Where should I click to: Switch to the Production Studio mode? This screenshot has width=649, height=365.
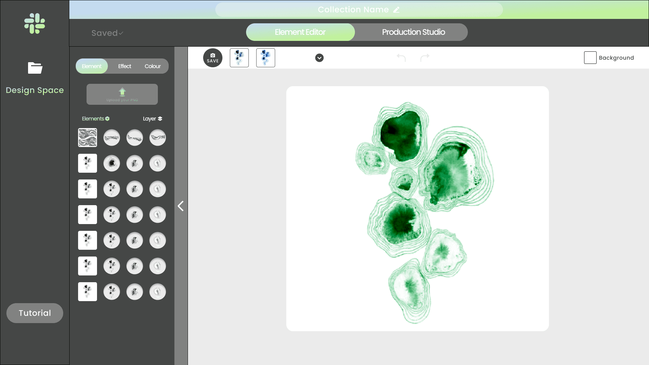(413, 32)
